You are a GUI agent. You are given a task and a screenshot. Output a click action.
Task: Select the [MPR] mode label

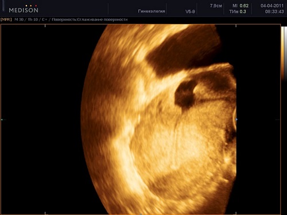(6, 20)
